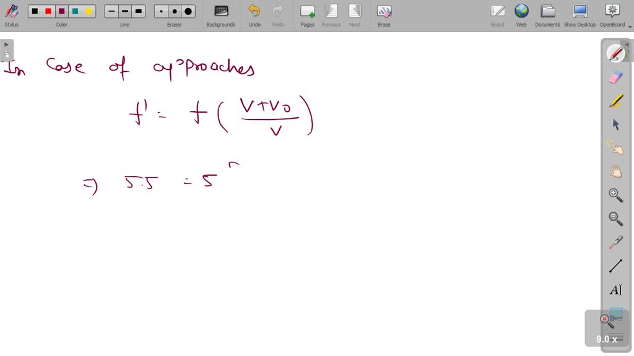Image resolution: width=634 pixels, height=356 pixels.
Task: Select the medium line width
Action: coord(124,11)
